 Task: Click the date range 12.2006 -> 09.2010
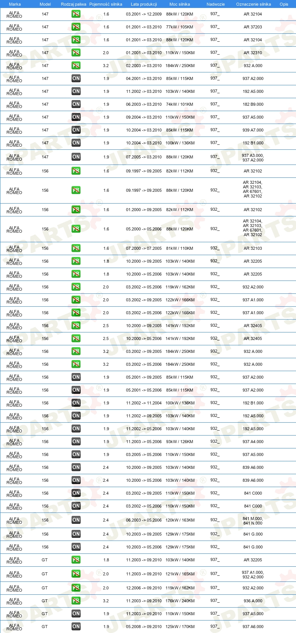pyautogui.click(x=144, y=588)
